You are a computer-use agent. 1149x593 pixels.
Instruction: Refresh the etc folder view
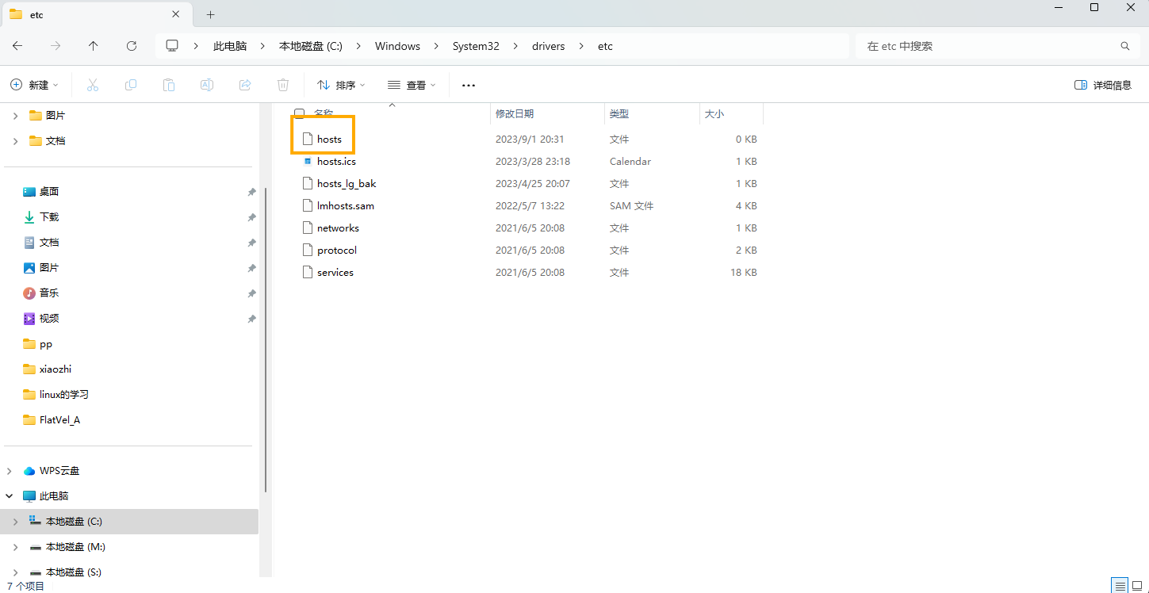click(x=132, y=46)
